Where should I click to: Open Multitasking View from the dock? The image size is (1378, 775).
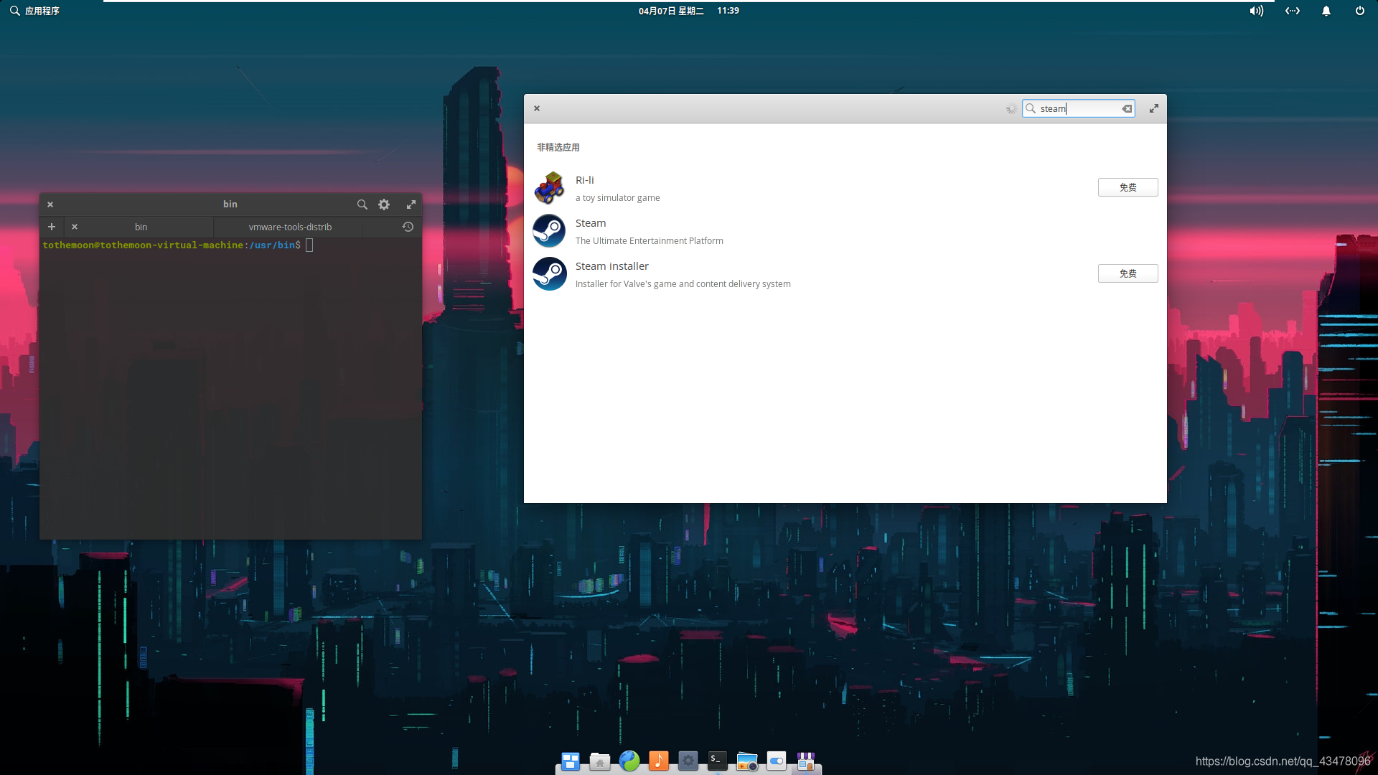click(x=571, y=761)
